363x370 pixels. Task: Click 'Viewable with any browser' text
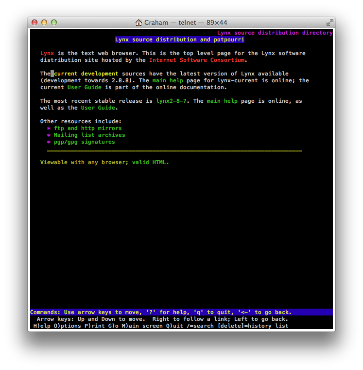[84, 162]
